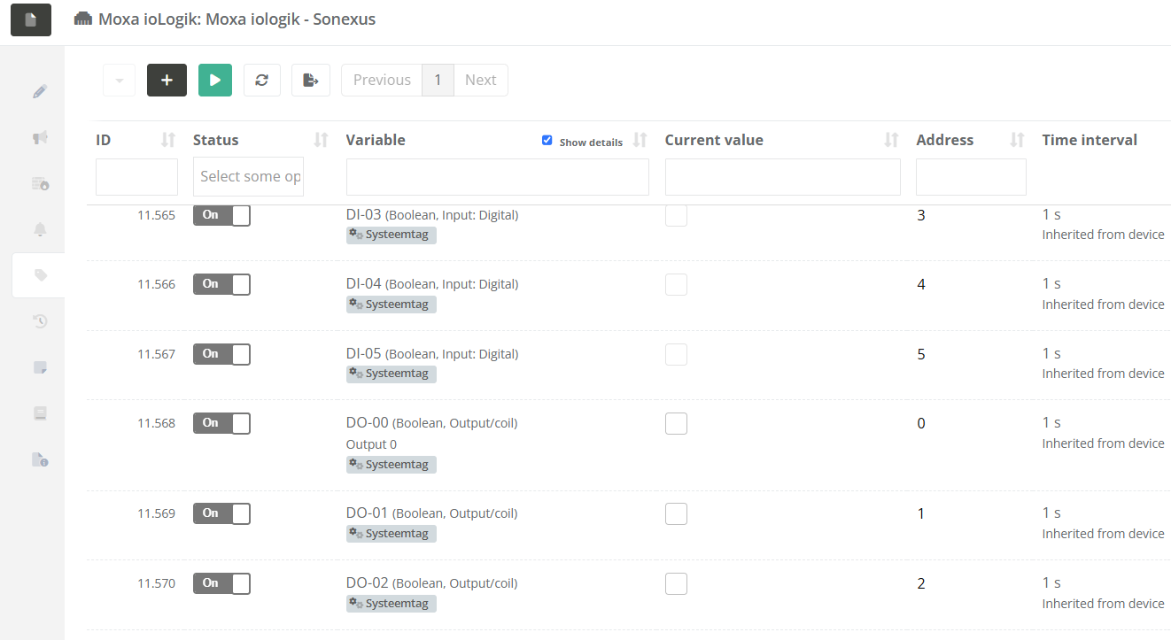Open the sticky note icon in sidebar
The width and height of the screenshot is (1171, 640).
(x=40, y=367)
